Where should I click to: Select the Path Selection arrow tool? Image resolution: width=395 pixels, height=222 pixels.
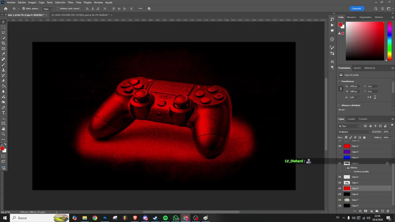[x=3, y=118]
